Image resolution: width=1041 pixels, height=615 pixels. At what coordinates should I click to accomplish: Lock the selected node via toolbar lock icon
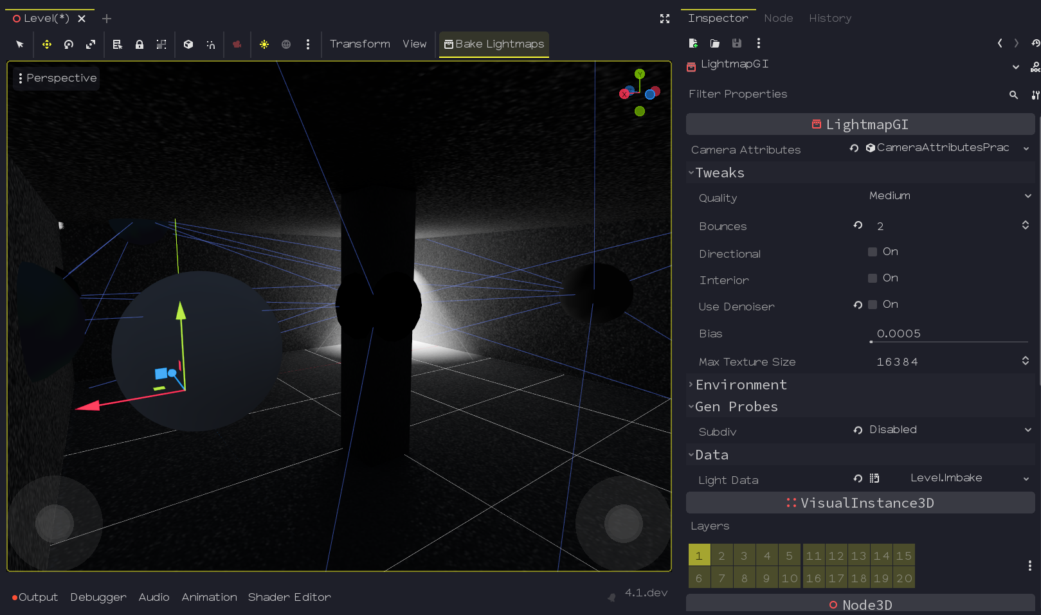140,44
